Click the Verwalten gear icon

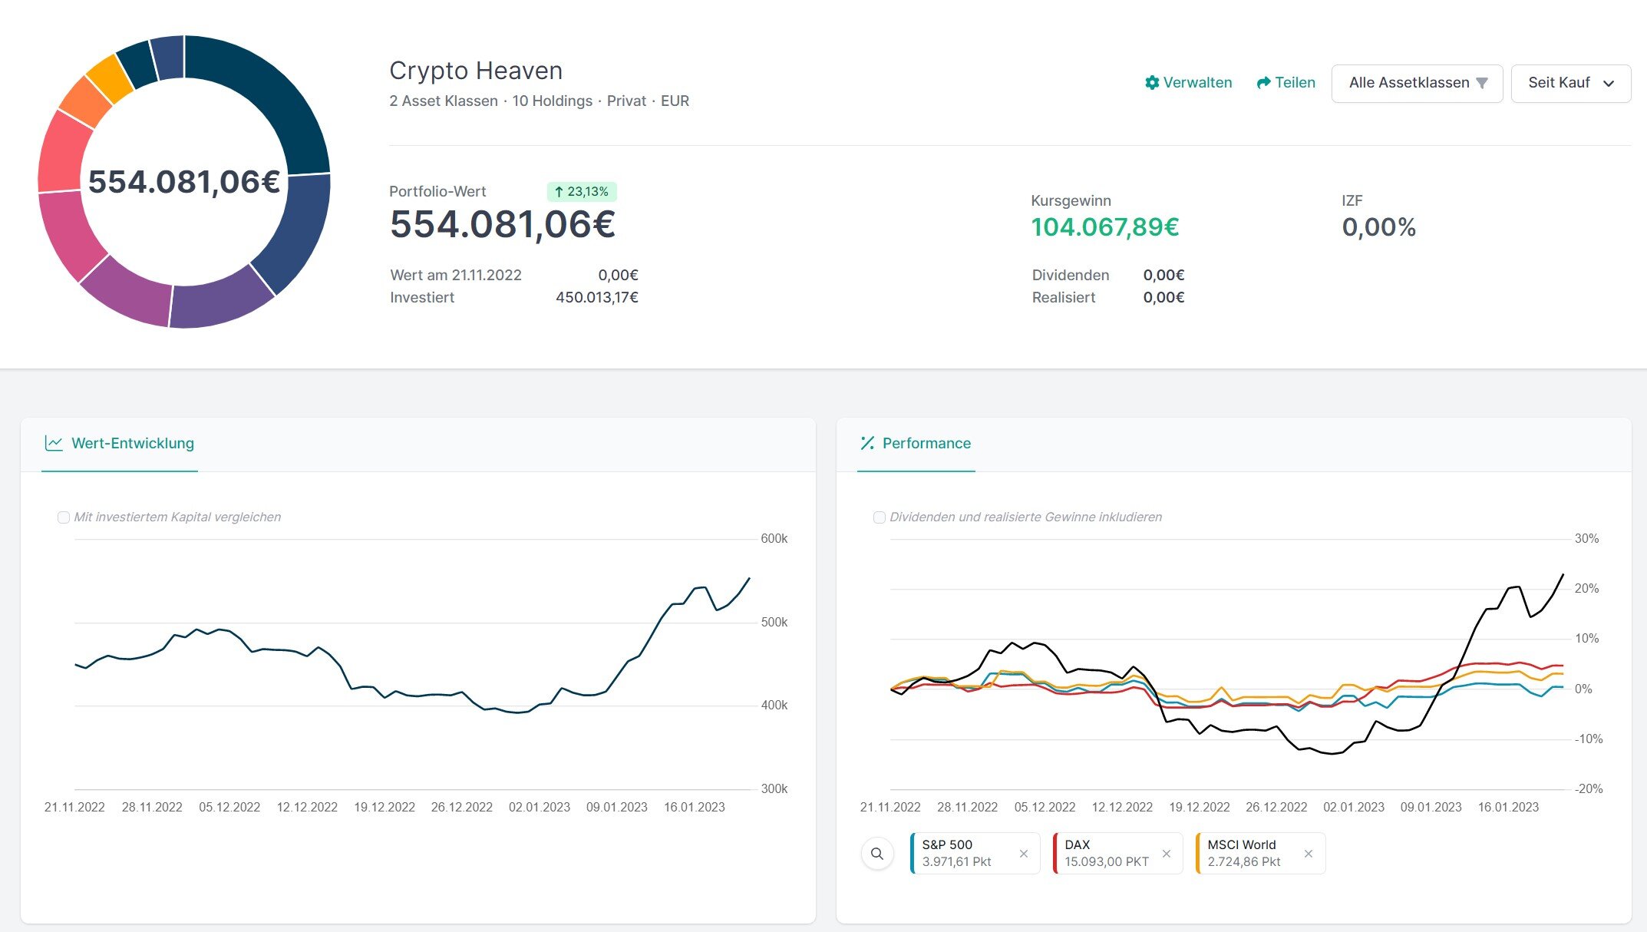(x=1151, y=83)
